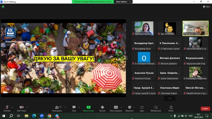Open Windows Start menu
Screen dimensions: 212x119
click(x=4, y=116)
